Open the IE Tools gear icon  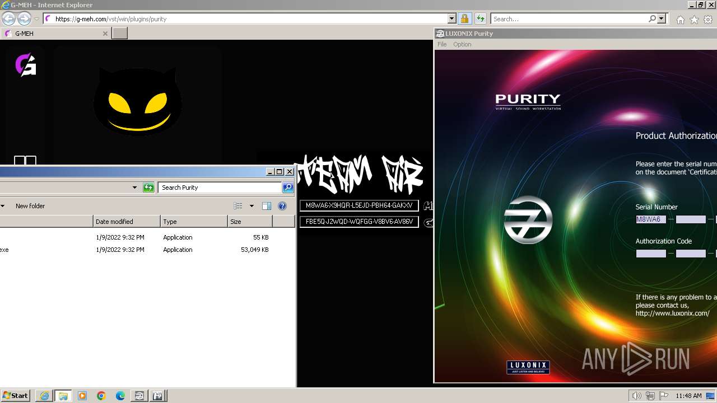pos(708,20)
